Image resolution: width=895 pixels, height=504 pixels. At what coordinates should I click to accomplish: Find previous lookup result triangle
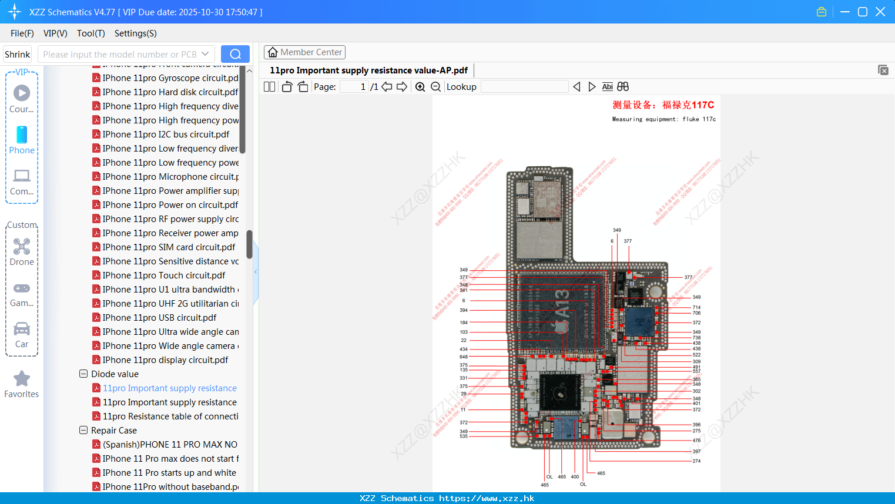(576, 86)
